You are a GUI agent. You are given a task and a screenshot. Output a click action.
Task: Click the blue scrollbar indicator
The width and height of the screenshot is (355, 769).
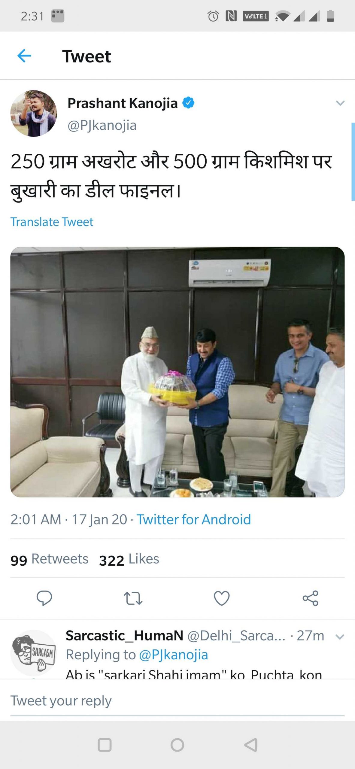[x=353, y=162]
